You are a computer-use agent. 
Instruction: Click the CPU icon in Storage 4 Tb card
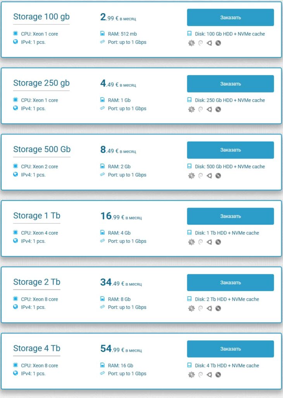coord(15,366)
